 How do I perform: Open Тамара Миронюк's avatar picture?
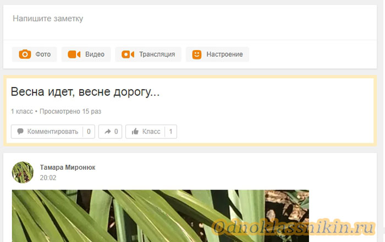[x=23, y=173]
